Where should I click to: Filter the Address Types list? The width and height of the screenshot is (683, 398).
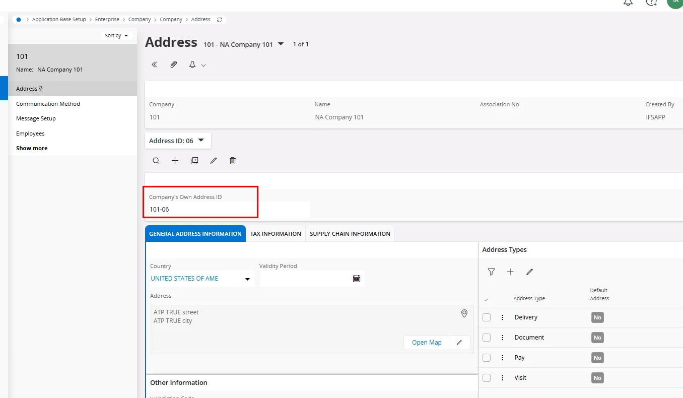[491, 272]
